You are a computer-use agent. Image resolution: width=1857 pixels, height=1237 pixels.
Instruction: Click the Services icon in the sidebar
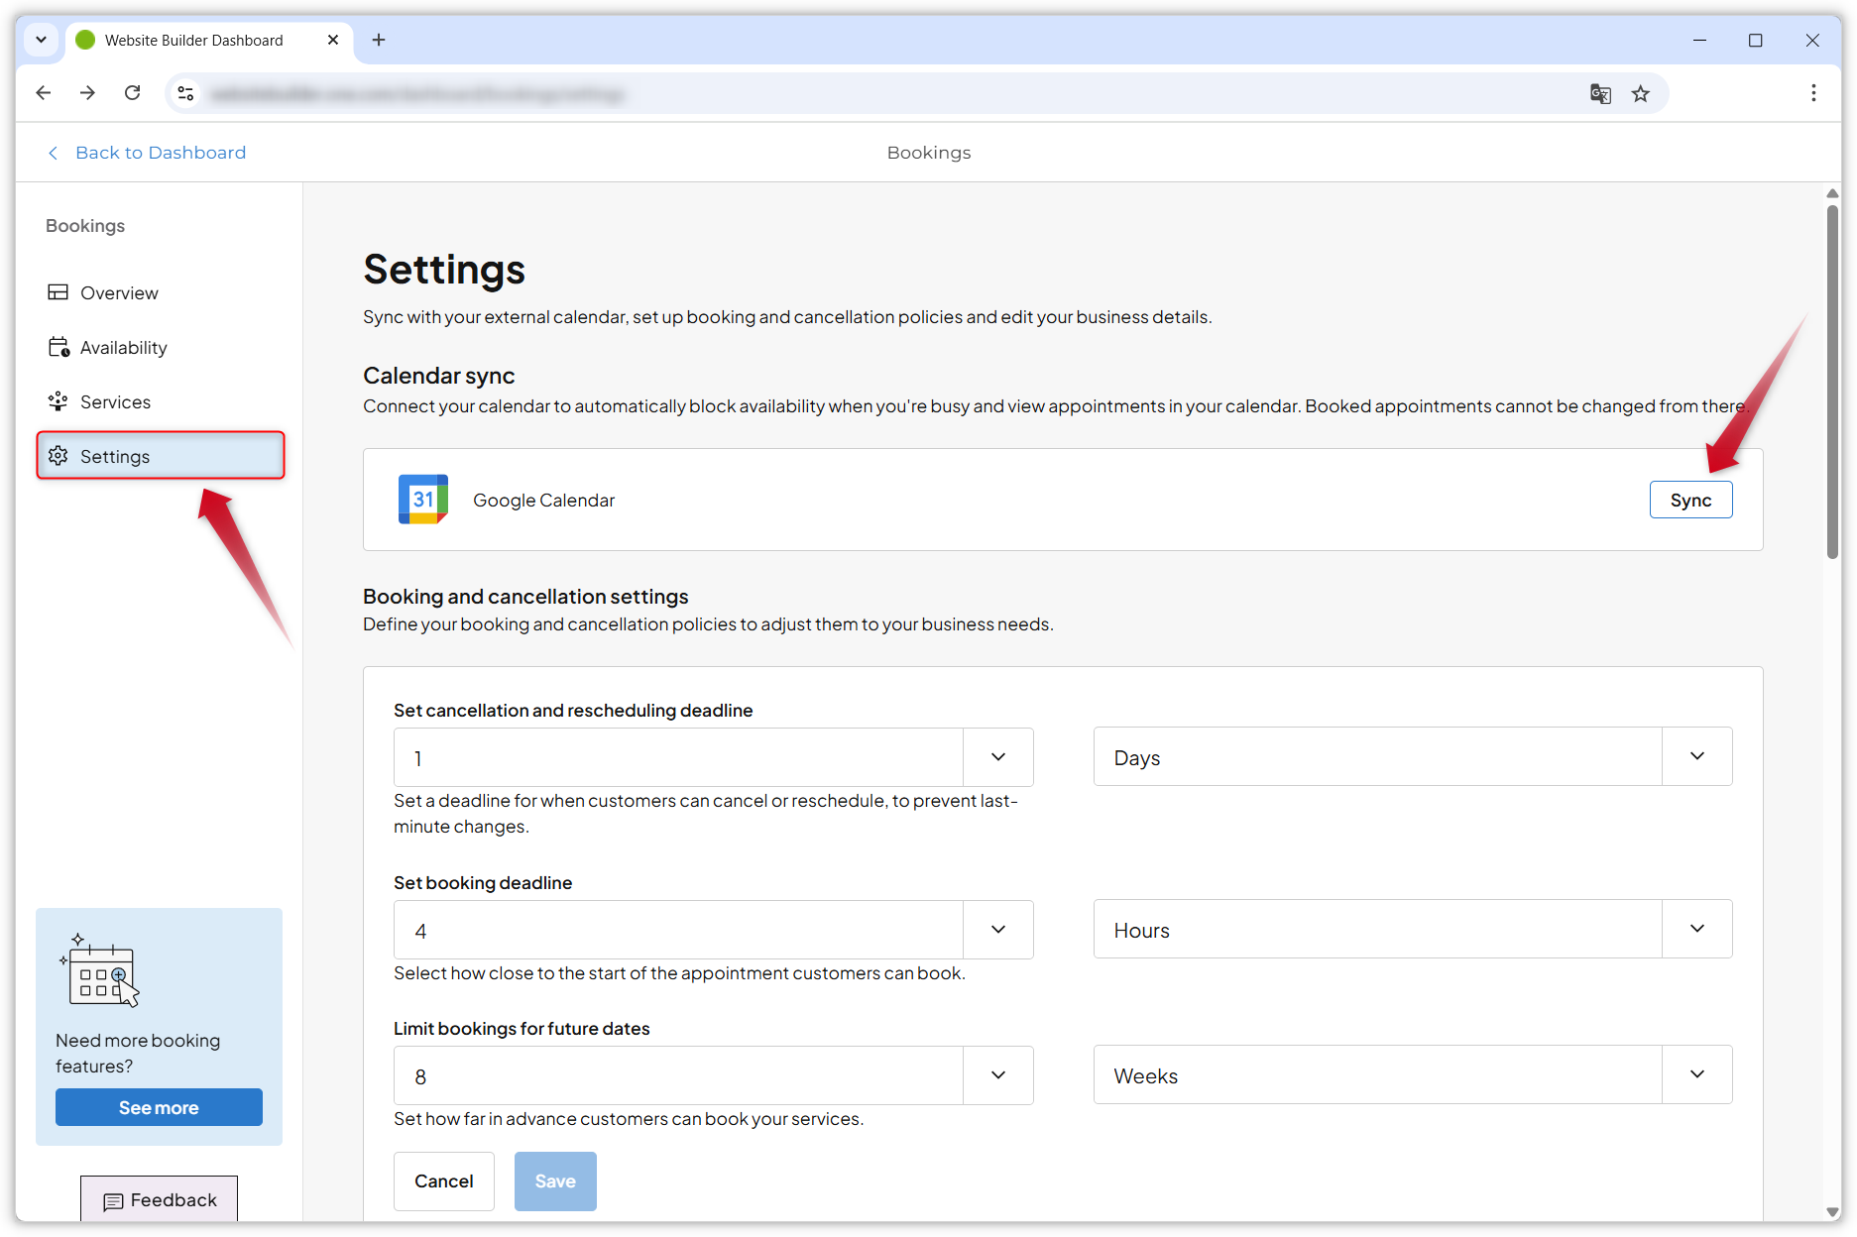coord(58,401)
